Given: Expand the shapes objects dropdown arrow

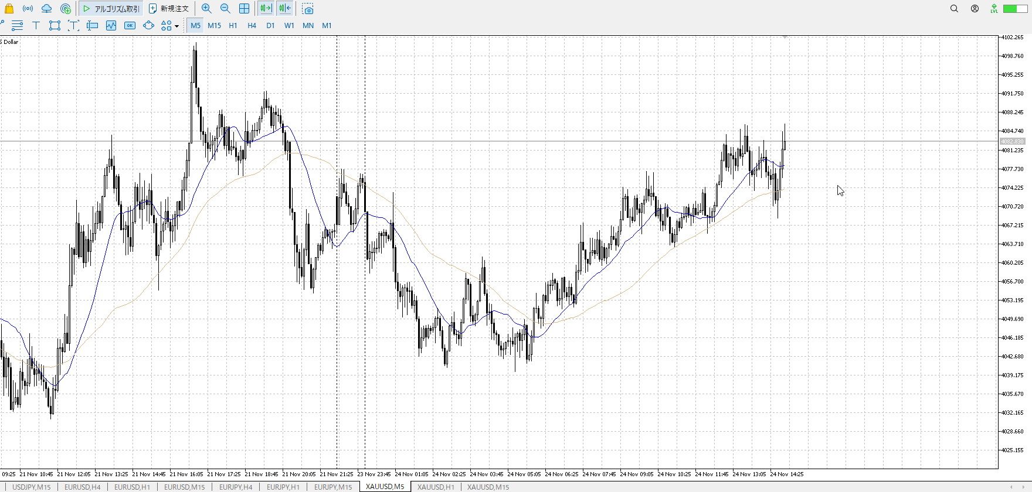Looking at the screenshot, I should tap(176, 26).
